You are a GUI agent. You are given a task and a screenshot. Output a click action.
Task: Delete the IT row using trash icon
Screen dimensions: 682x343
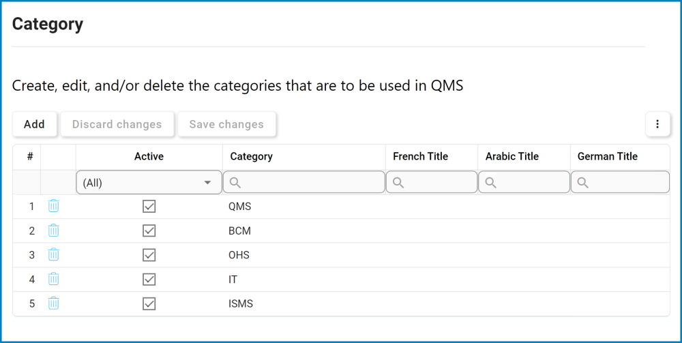53,280
